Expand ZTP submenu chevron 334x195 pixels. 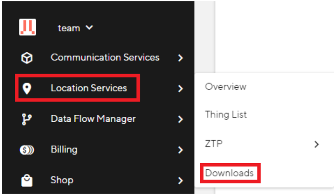coord(317,144)
